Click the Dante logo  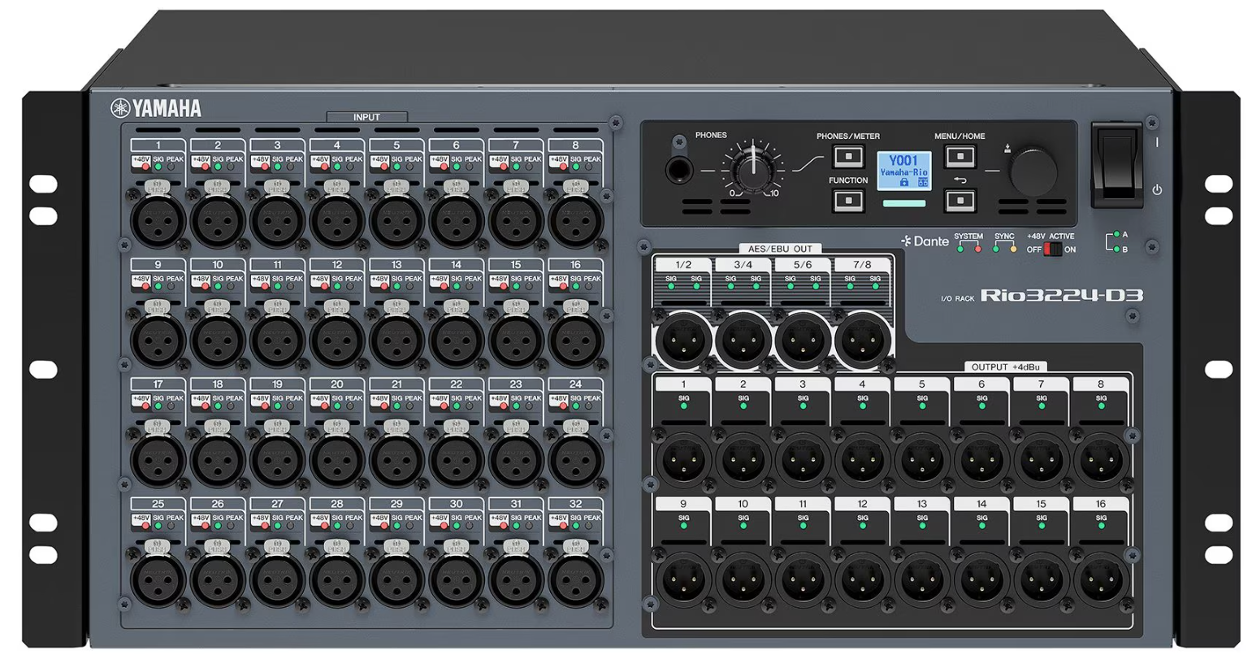(925, 241)
